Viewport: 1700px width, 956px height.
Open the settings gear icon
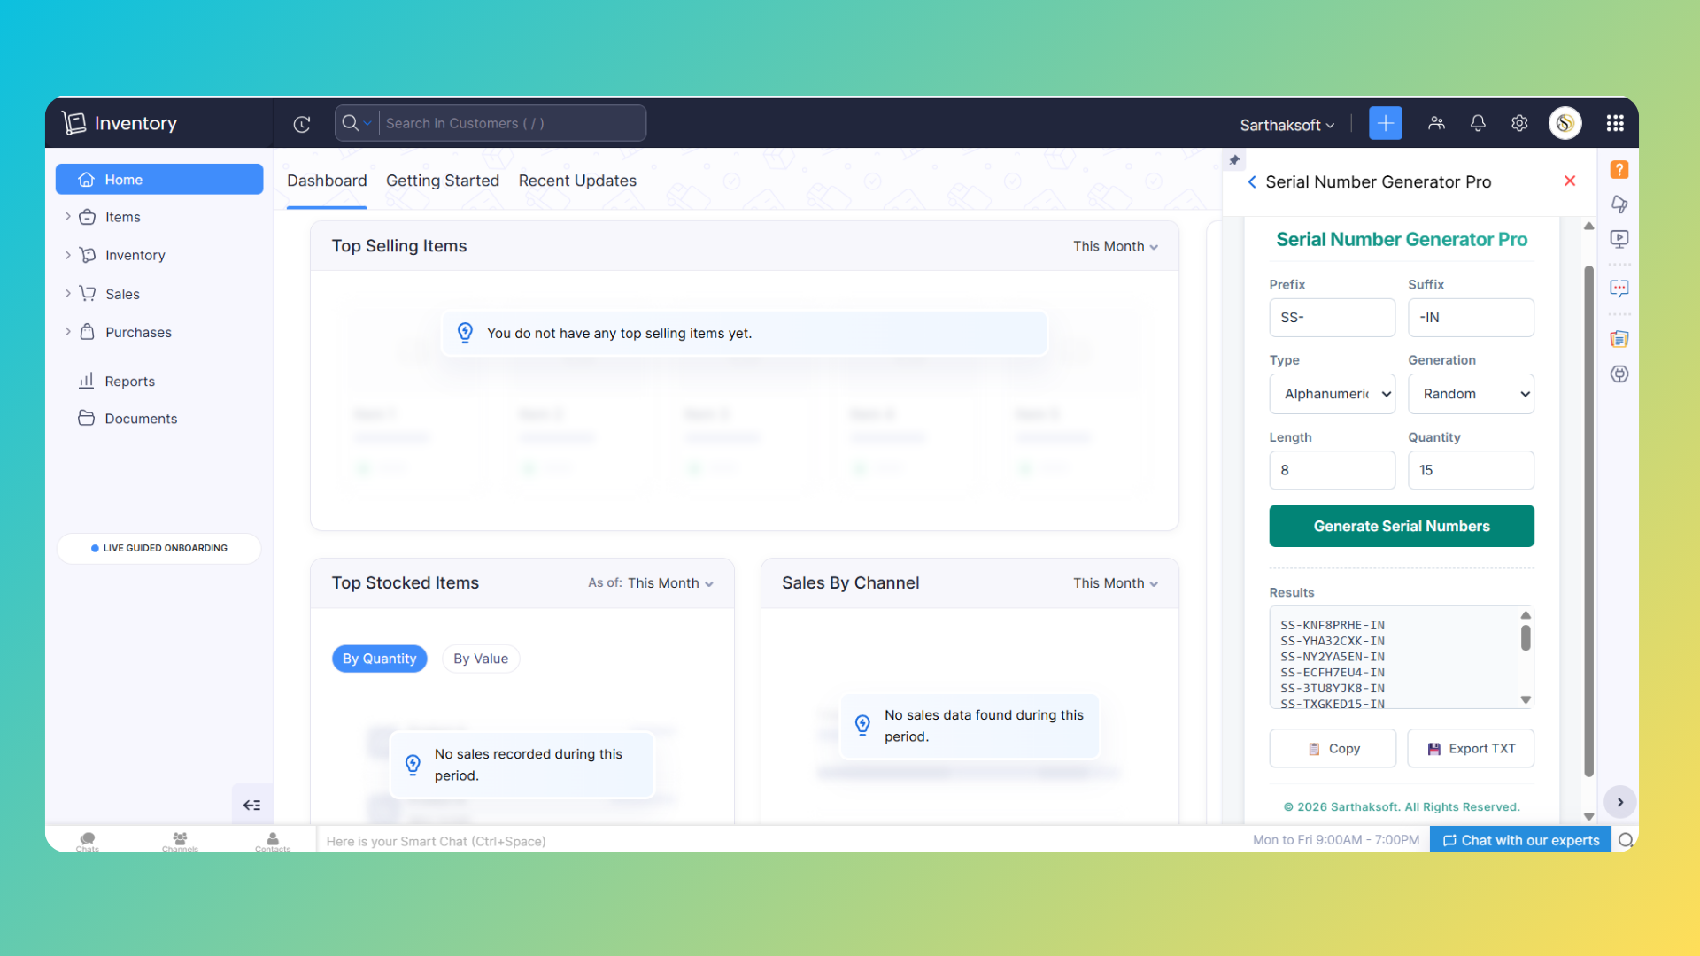1519,123
